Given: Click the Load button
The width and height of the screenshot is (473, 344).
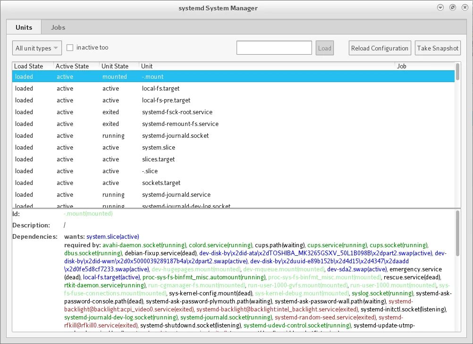Looking at the screenshot, I should point(325,48).
